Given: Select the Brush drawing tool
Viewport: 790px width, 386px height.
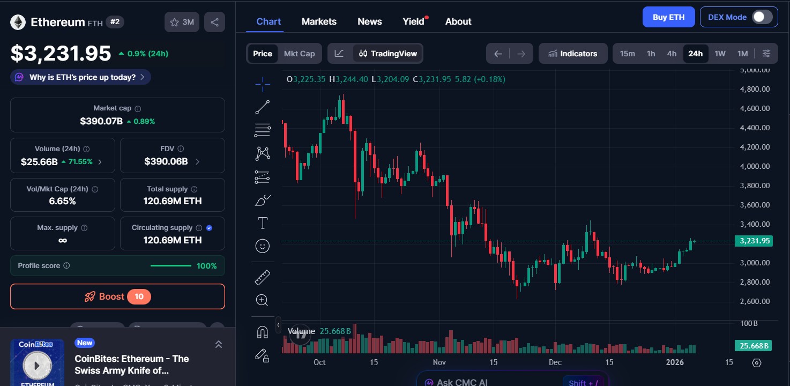Looking at the screenshot, I should [262, 199].
